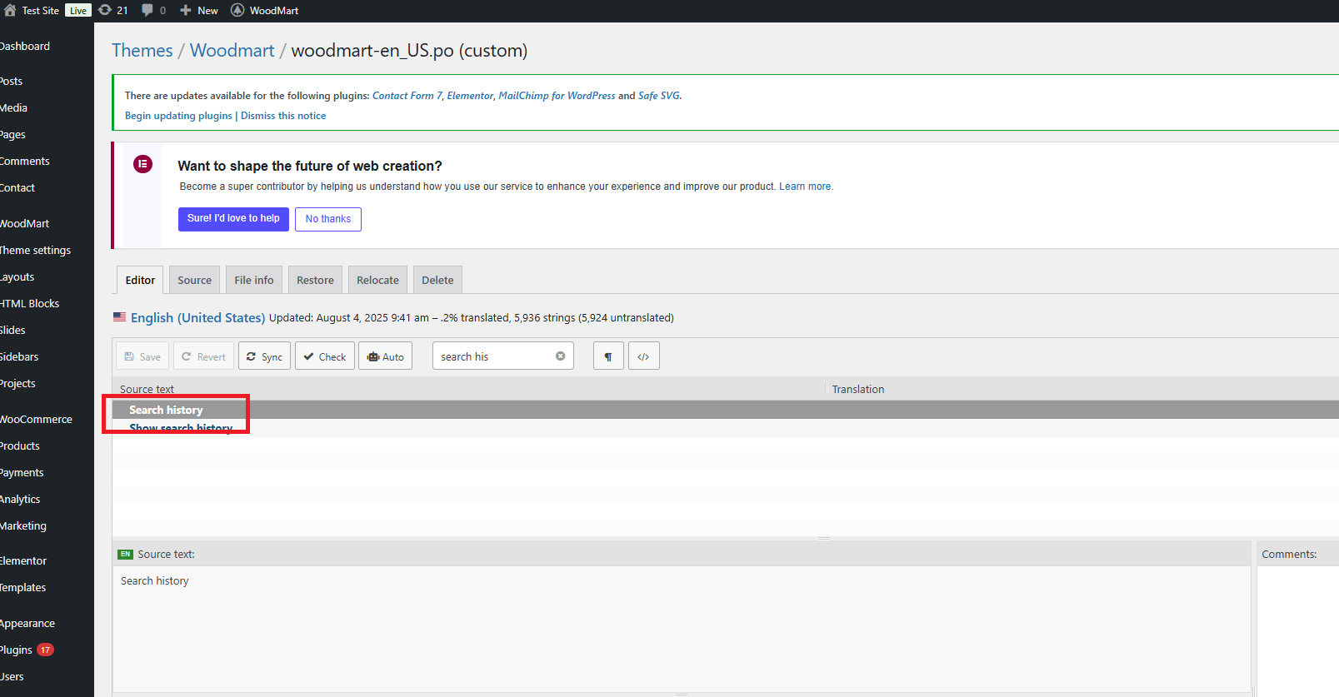Click the No thanks button
The width and height of the screenshot is (1339, 697).
coord(328,219)
